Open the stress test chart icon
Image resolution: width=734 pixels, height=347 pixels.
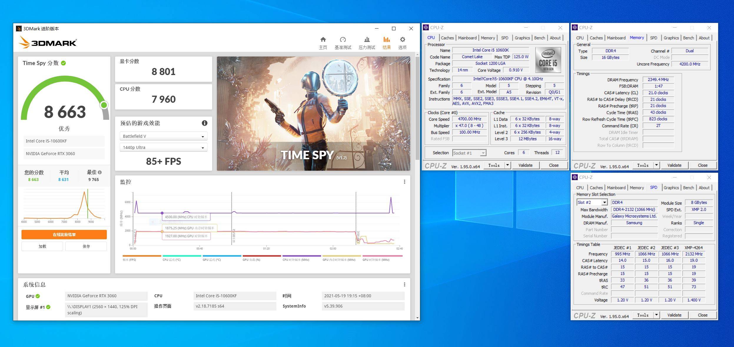click(x=367, y=39)
